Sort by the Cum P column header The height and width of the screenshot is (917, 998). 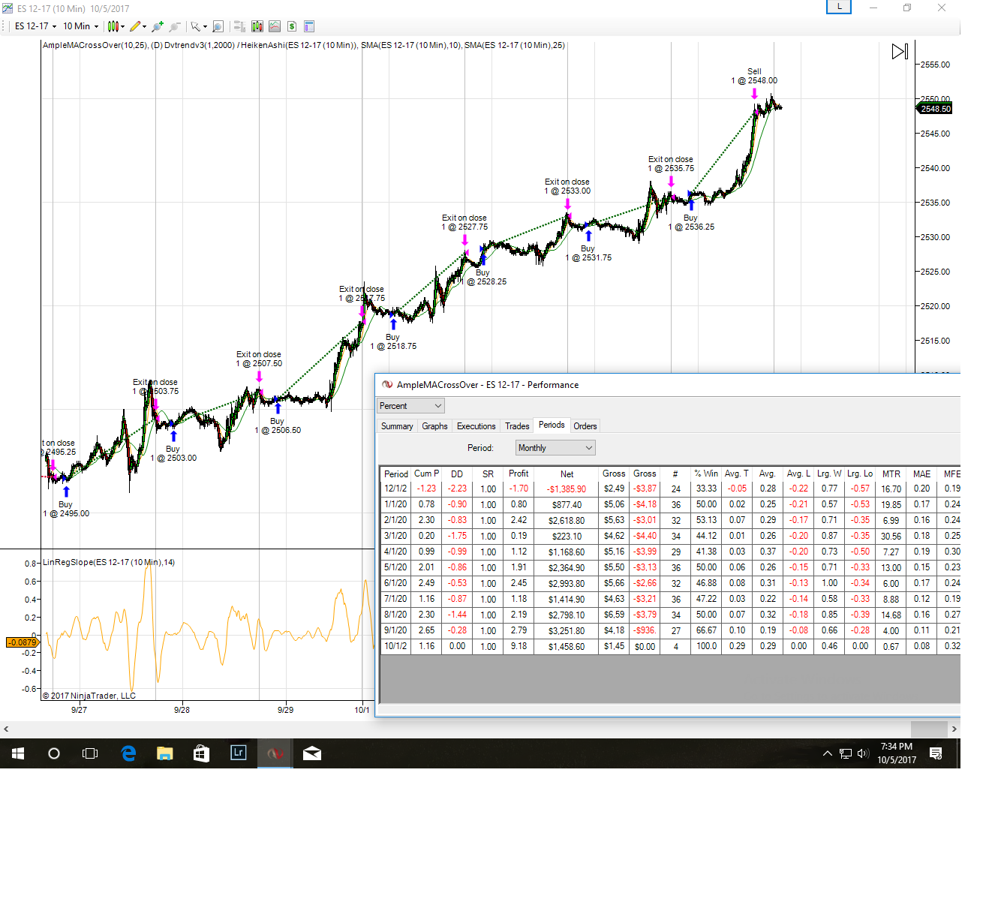426,474
